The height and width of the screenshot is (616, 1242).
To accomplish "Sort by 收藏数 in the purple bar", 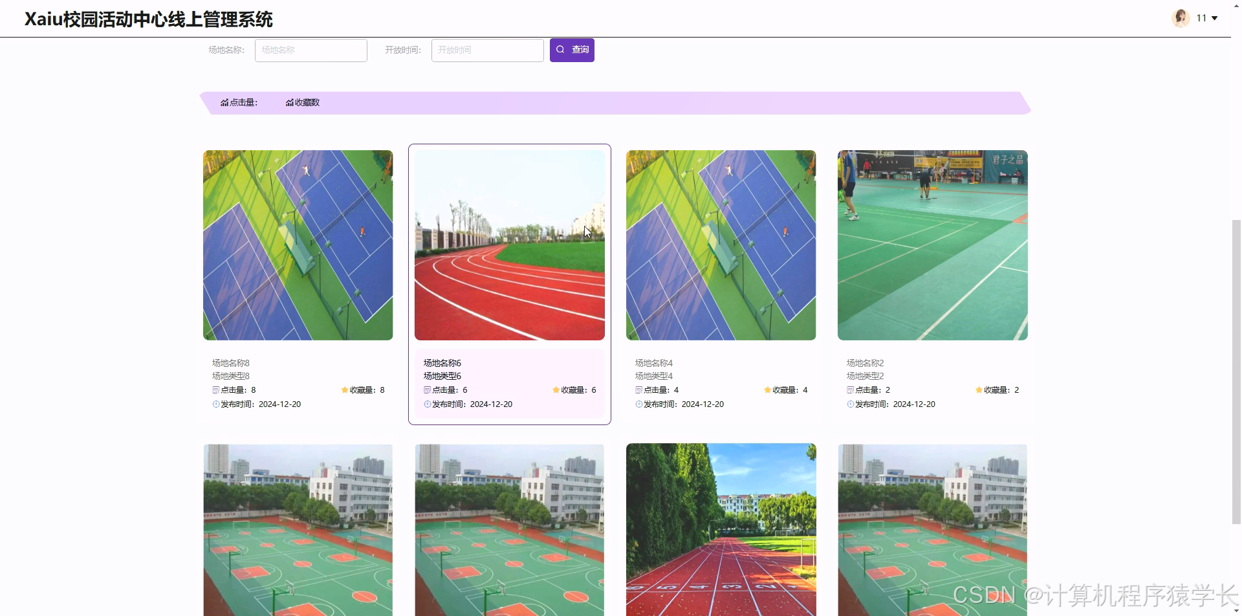I will [303, 102].
